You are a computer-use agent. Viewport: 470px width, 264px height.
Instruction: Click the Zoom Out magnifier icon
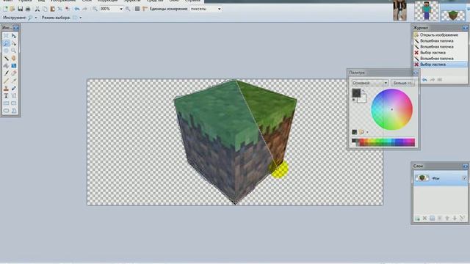tap(95, 9)
